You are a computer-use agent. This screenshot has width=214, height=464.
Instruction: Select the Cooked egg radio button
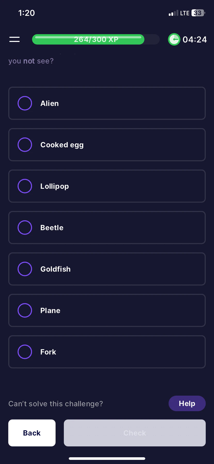(x=25, y=145)
